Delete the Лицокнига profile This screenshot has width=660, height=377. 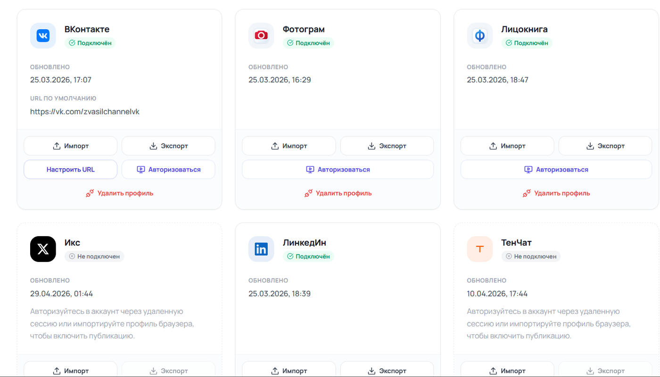[x=556, y=193]
